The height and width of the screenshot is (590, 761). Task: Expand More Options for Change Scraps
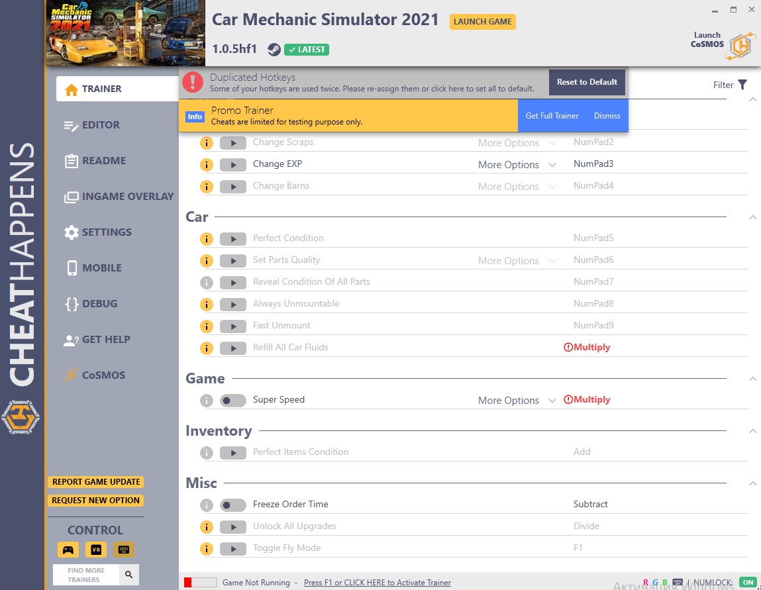click(x=517, y=142)
